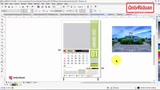Select the Zoom tool in the toolbox
This screenshot has width=160, height=90.
point(2,26)
